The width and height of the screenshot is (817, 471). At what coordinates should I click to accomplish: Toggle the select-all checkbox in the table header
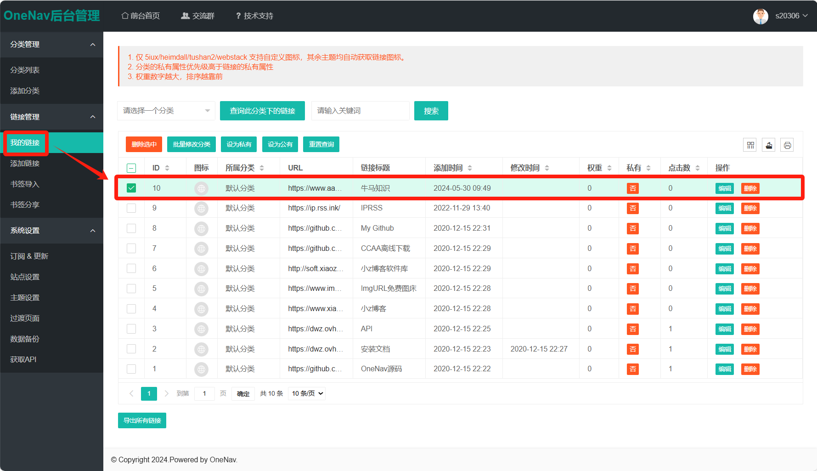[x=131, y=168]
